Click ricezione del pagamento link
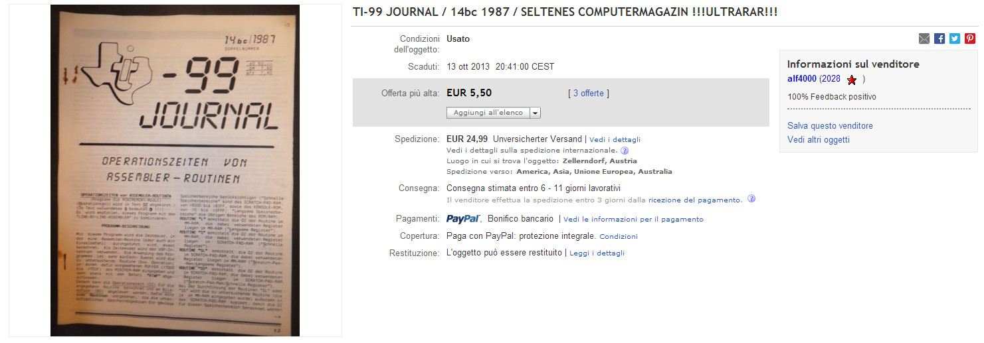Image resolution: width=984 pixels, height=343 pixels. click(694, 200)
